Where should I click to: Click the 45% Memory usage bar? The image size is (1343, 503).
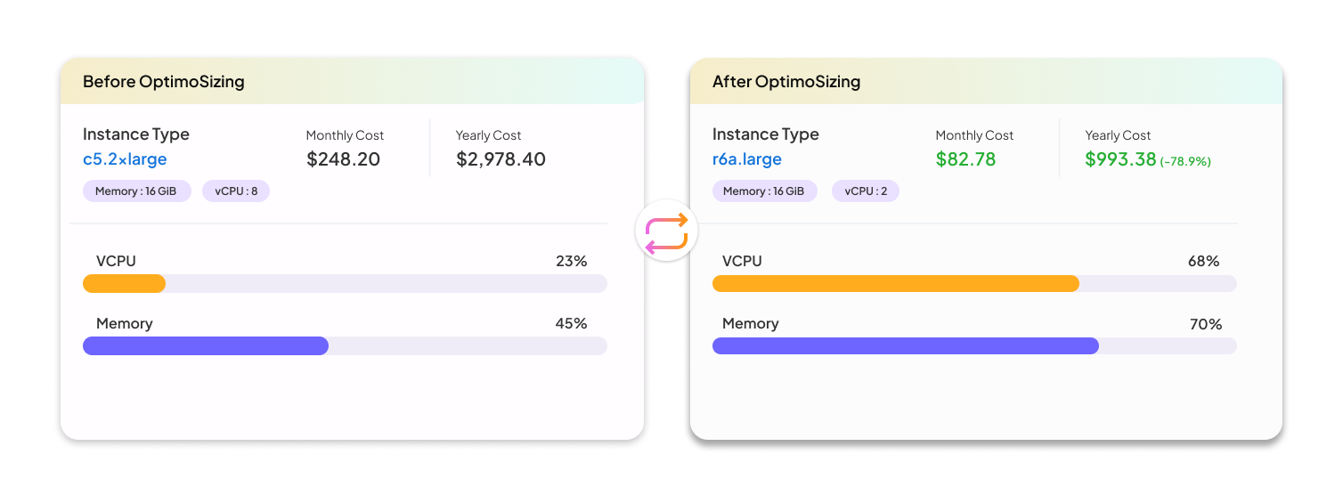[x=345, y=346]
